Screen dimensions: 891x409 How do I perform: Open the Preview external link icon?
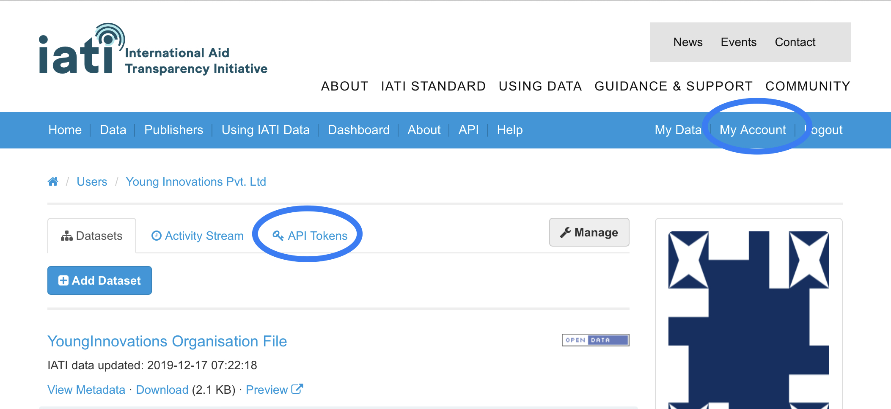click(297, 388)
